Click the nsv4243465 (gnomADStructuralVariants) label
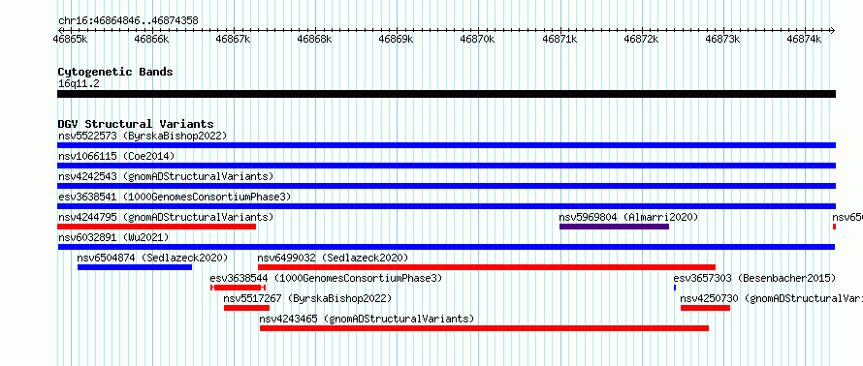Screen dimensions: 863x366 click(367, 319)
